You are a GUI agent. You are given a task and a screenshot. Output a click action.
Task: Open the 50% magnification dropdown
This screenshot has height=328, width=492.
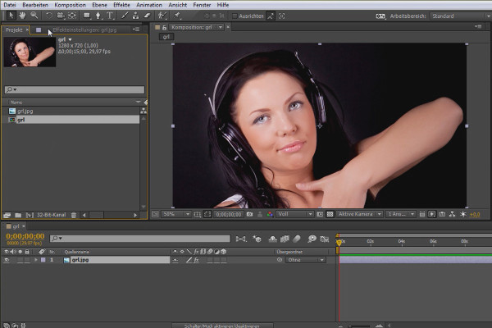(x=176, y=214)
